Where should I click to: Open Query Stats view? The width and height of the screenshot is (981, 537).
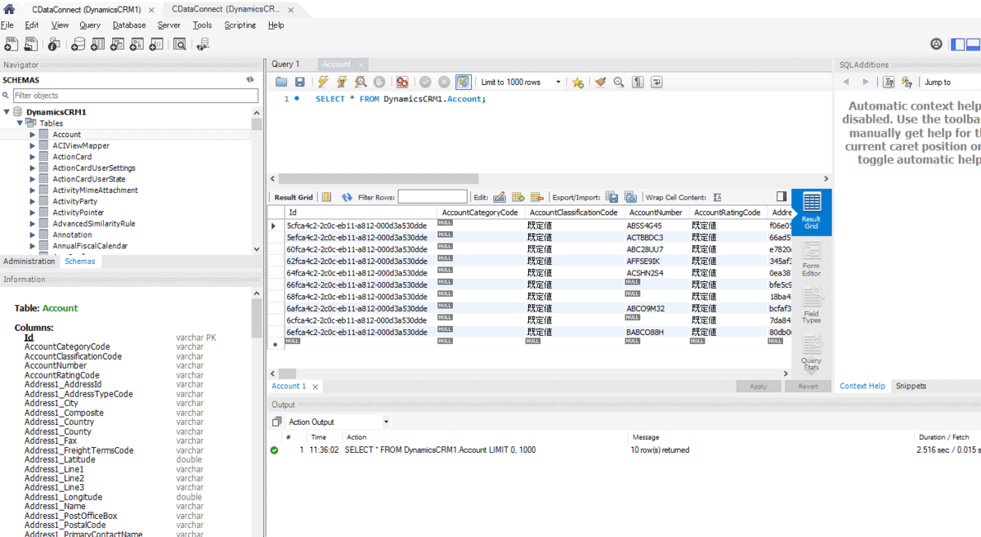point(812,353)
